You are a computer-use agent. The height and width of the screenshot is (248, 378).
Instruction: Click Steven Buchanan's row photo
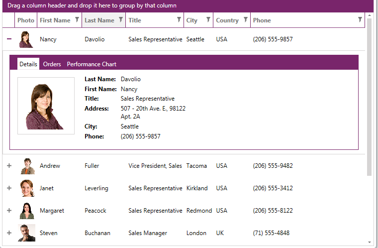(27, 233)
